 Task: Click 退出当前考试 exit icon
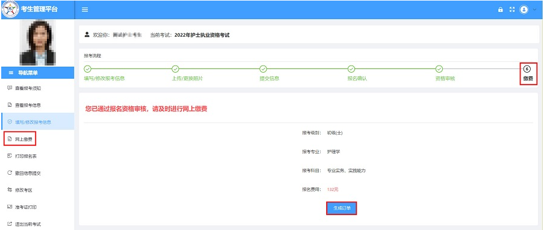point(10,224)
